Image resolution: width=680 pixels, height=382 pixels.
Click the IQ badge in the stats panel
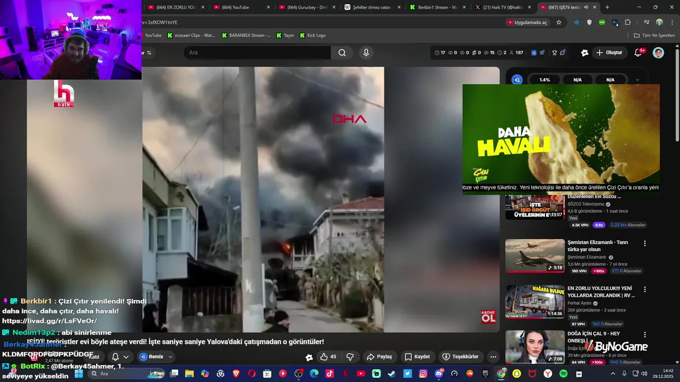point(517,80)
